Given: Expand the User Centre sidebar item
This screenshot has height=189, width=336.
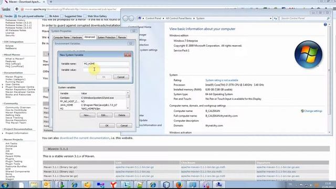Looking at the screenshot, I should (3, 85).
